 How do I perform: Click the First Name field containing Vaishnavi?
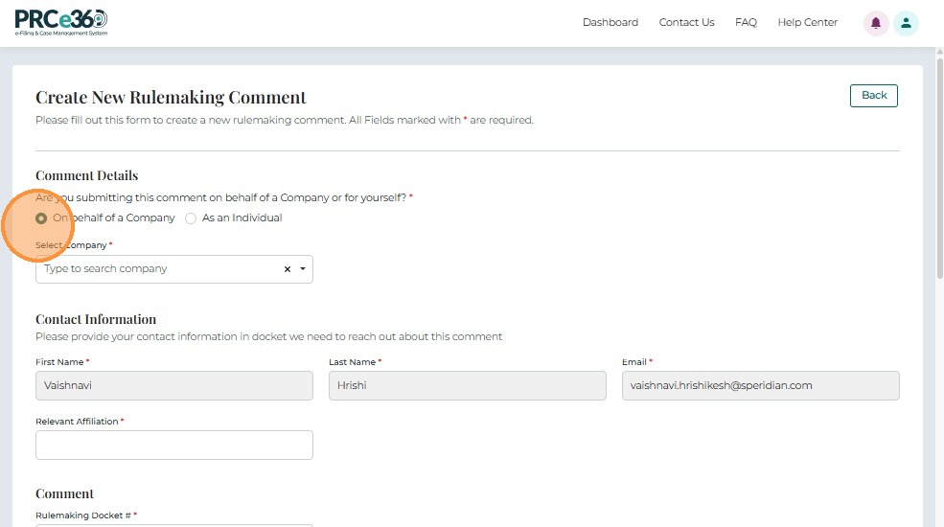174,385
